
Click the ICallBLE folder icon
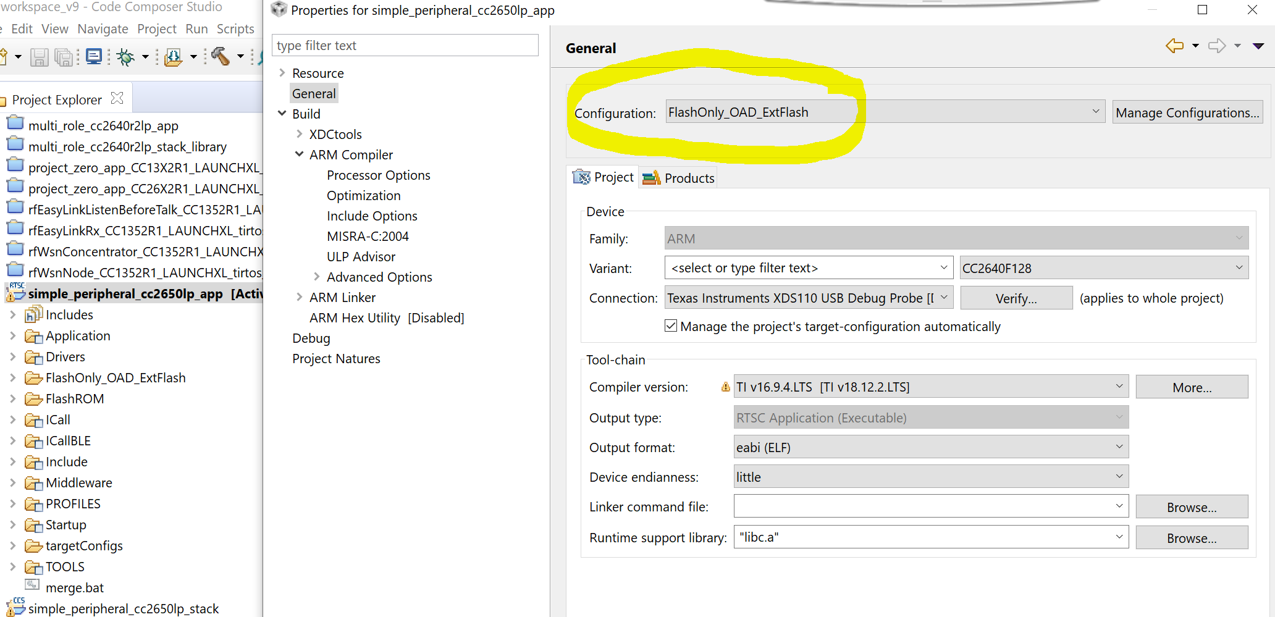(33, 441)
